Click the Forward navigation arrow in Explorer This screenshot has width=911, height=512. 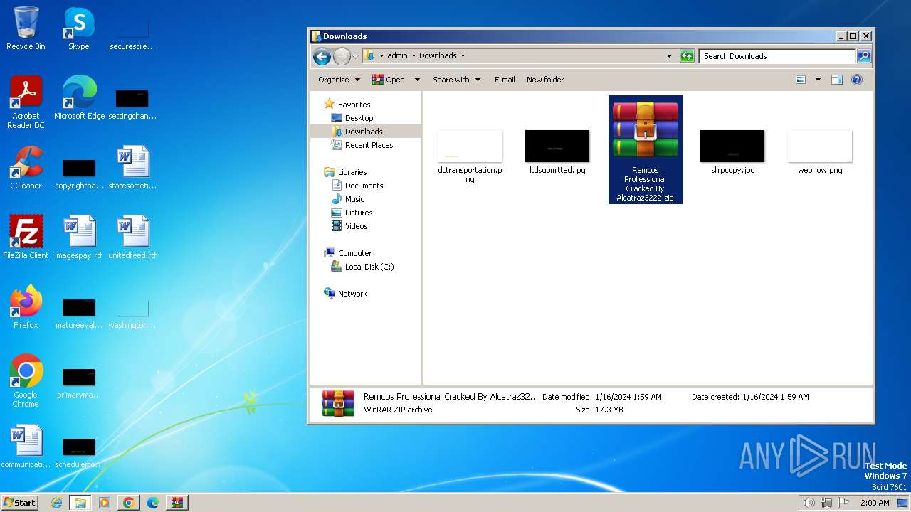pos(342,56)
